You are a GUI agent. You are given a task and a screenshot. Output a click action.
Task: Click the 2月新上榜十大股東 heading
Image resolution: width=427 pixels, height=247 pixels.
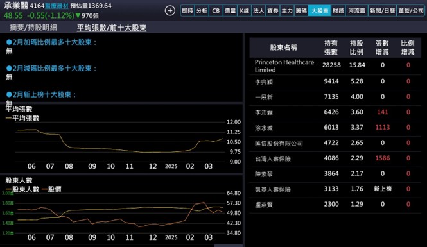pyautogui.click(x=41, y=94)
